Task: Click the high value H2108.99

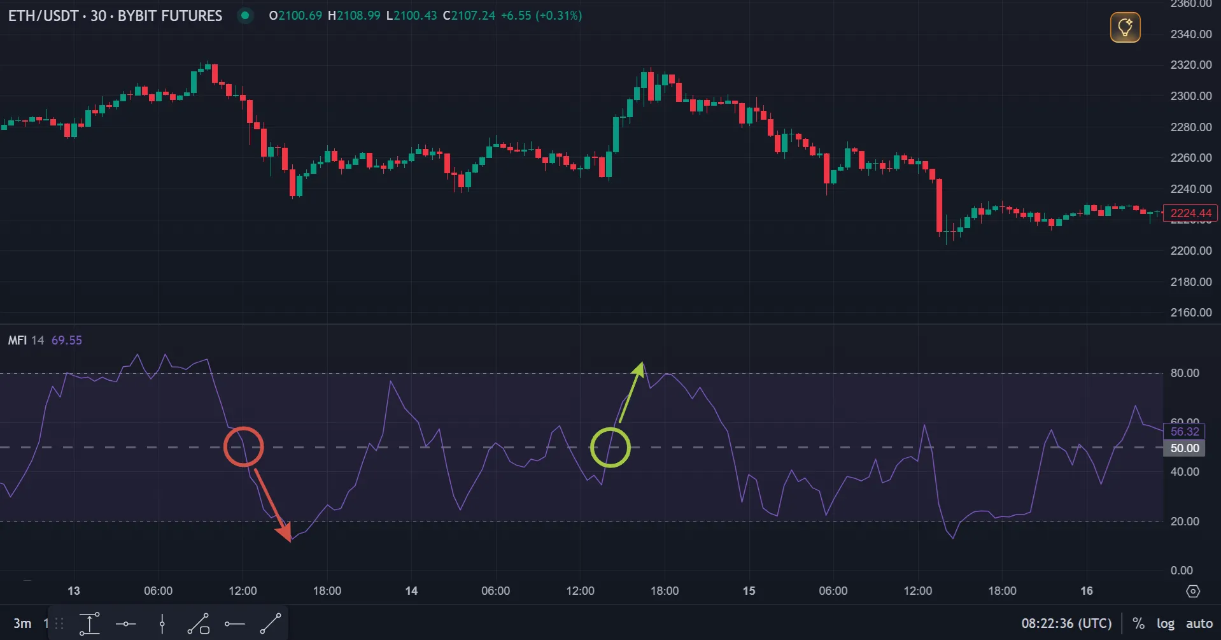Action: 354,16
